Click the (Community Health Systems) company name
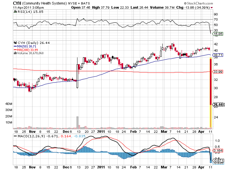This screenshot has height=170, width=225. [x=44, y=3]
